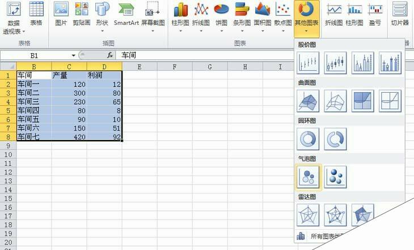Expand the 柱形图 chart dropdown arrow

click(180, 31)
